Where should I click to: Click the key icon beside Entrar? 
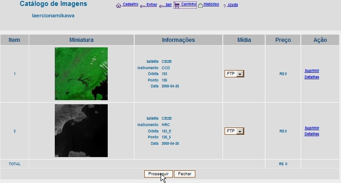click(x=142, y=5)
